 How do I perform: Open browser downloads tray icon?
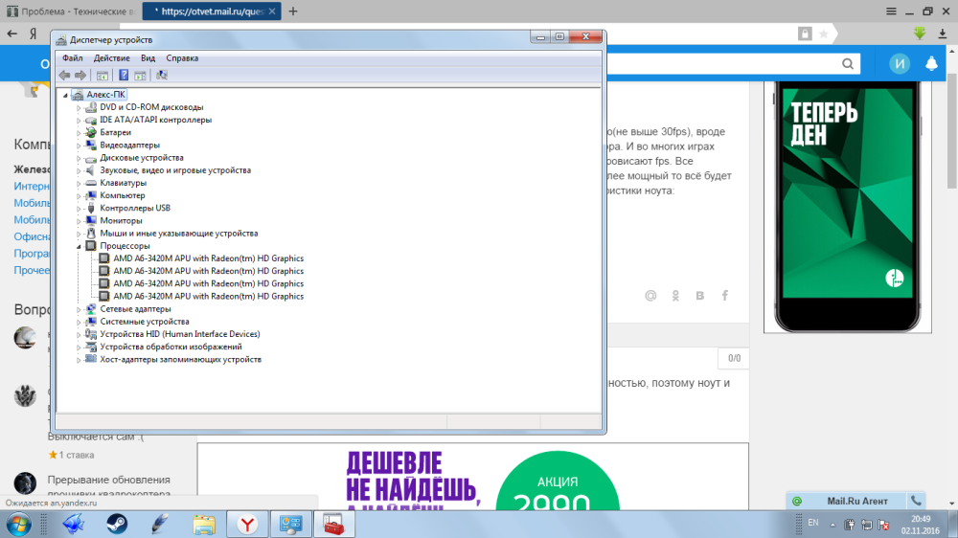[943, 34]
